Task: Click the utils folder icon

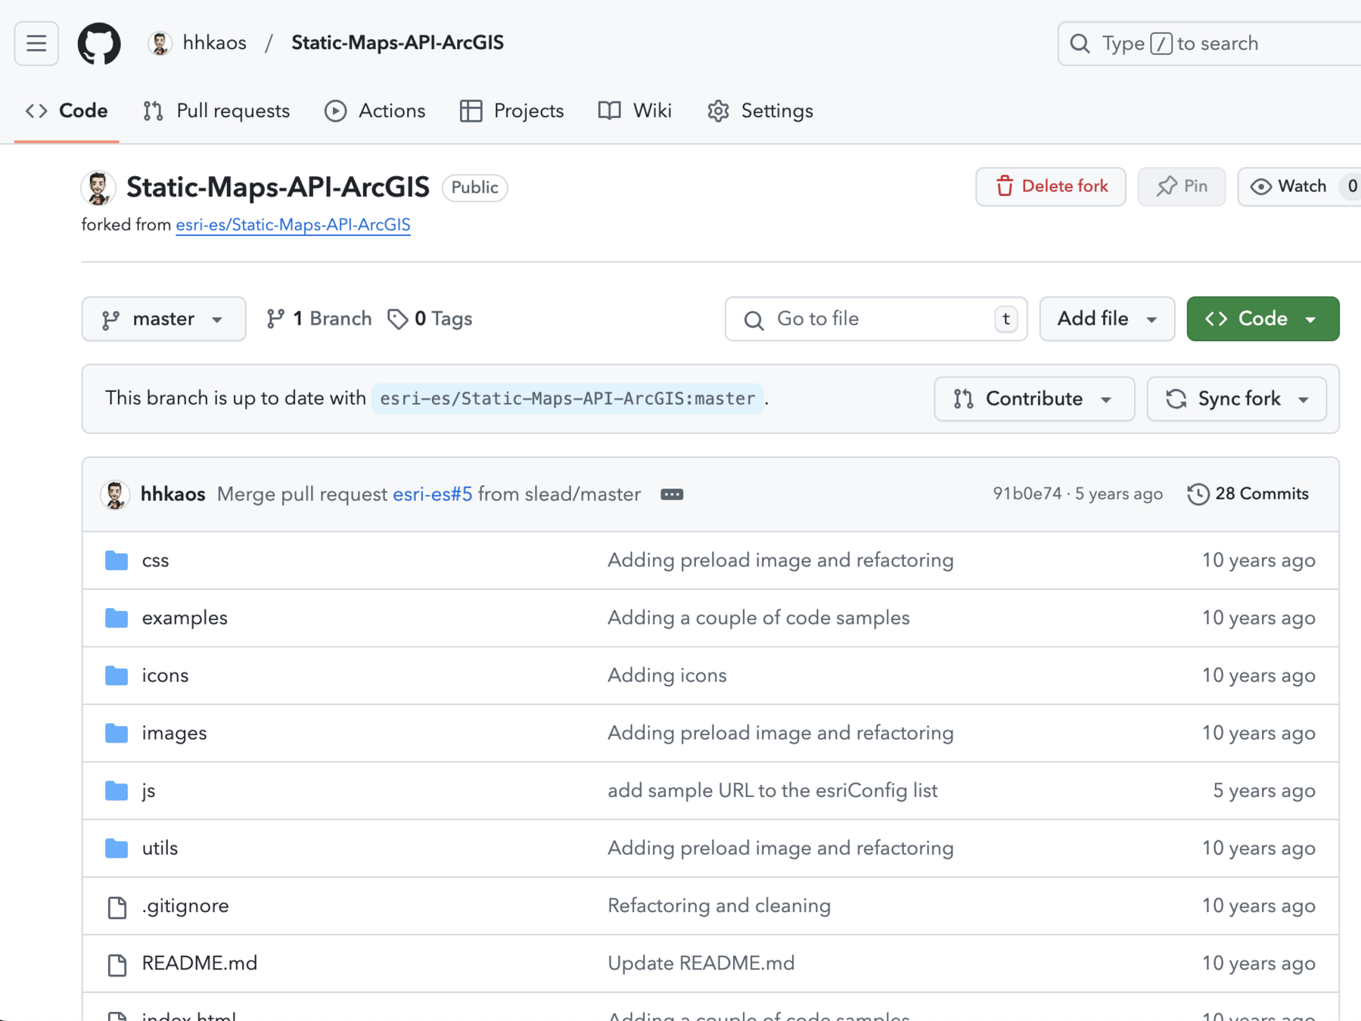Action: coord(117,848)
